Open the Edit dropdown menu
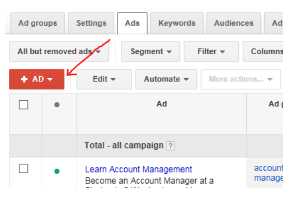This screenshot has height=200, width=290. (104, 79)
